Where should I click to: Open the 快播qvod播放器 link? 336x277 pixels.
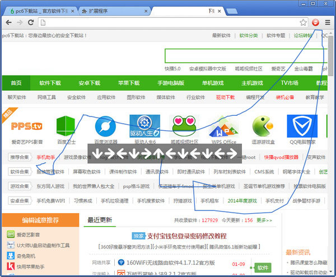pos(281,157)
